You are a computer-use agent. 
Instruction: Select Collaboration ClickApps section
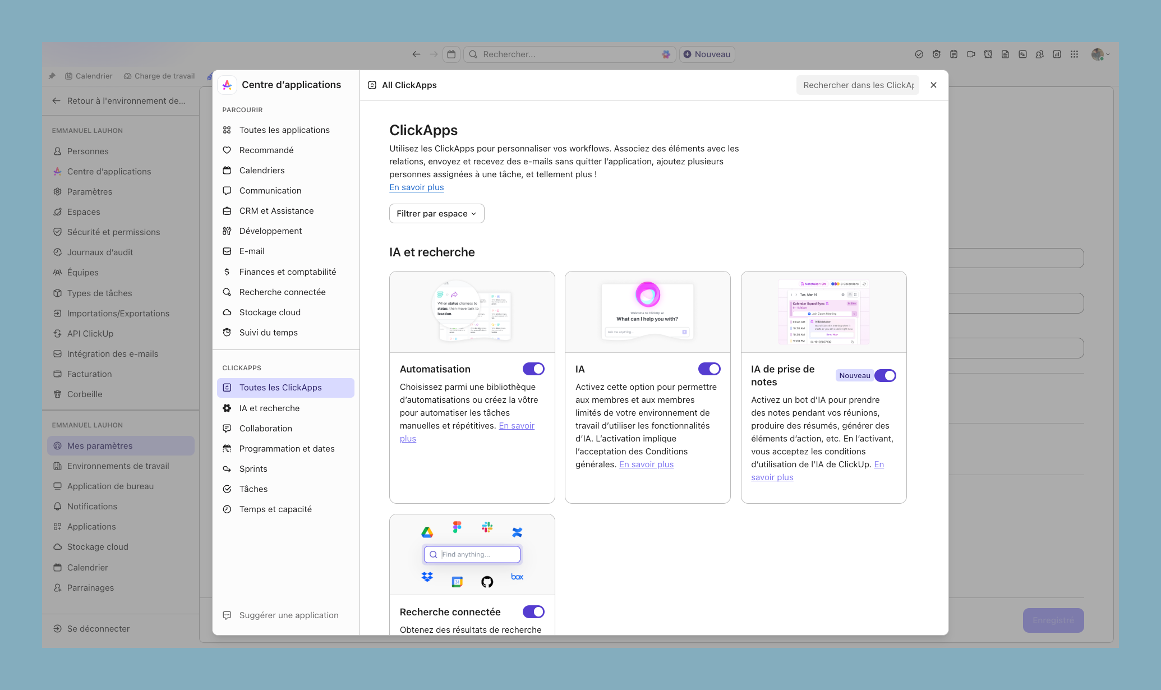pyautogui.click(x=286, y=428)
